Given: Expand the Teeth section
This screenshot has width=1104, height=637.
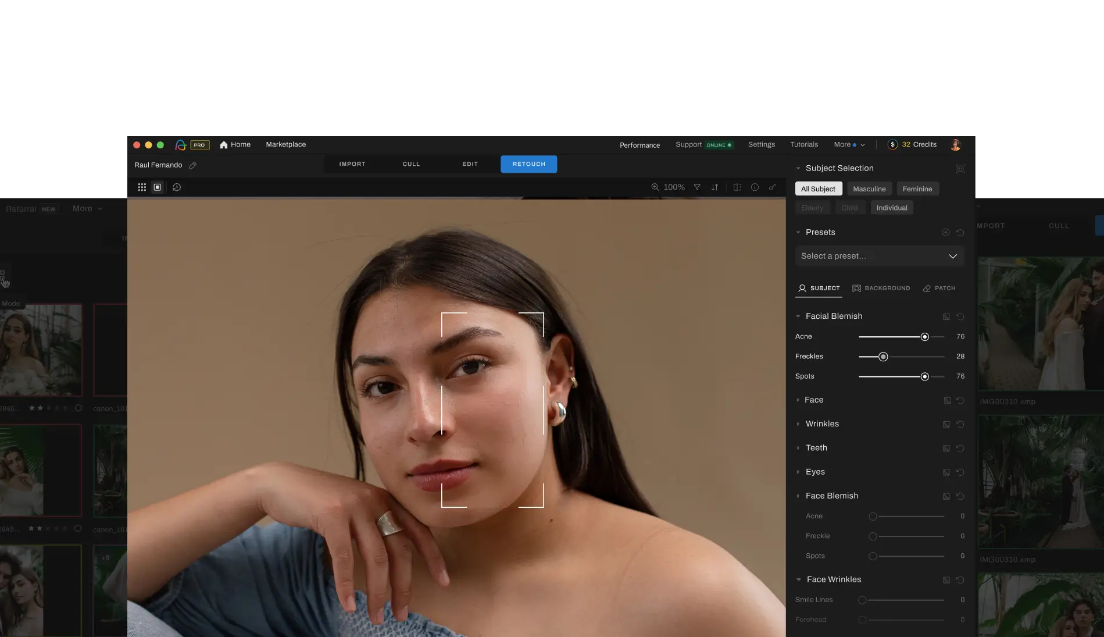Looking at the screenshot, I should 816,448.
